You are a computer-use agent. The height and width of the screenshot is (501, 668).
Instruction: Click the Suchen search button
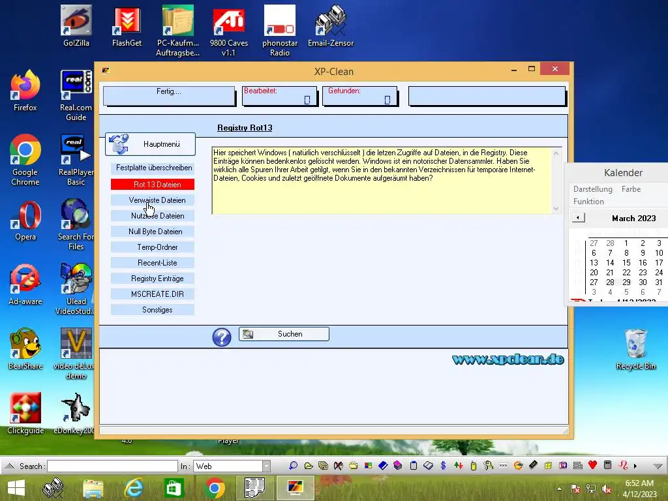284,334
